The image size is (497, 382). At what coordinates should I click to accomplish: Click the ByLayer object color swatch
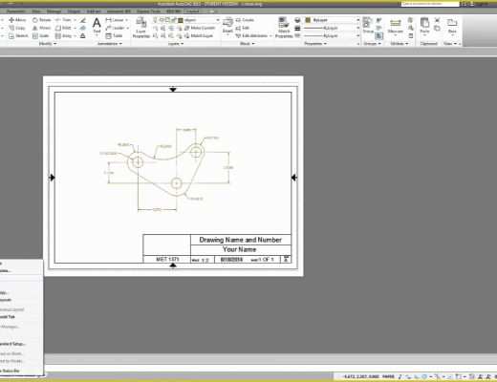(x=308, y=20)
